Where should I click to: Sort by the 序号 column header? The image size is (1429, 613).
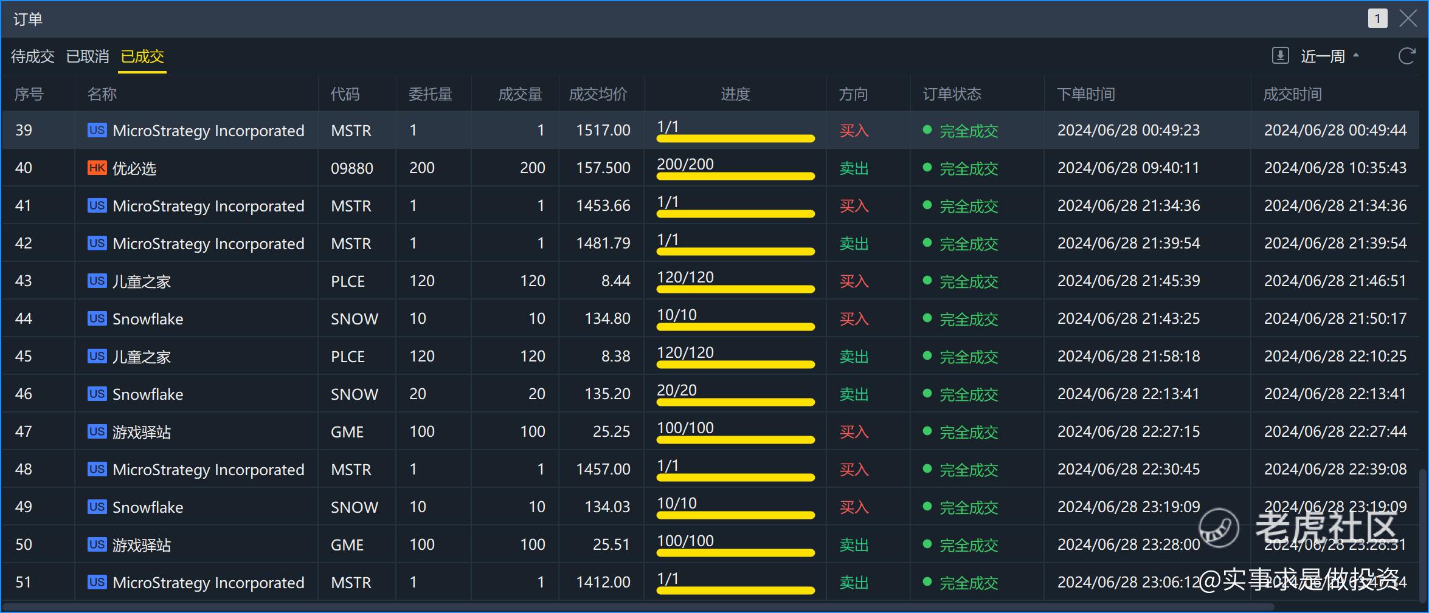(29, 94)
